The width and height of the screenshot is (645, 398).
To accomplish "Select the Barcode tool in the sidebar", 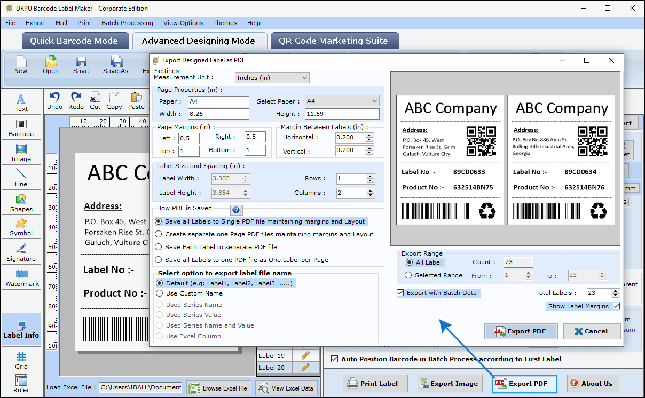I will pos(21,128).
